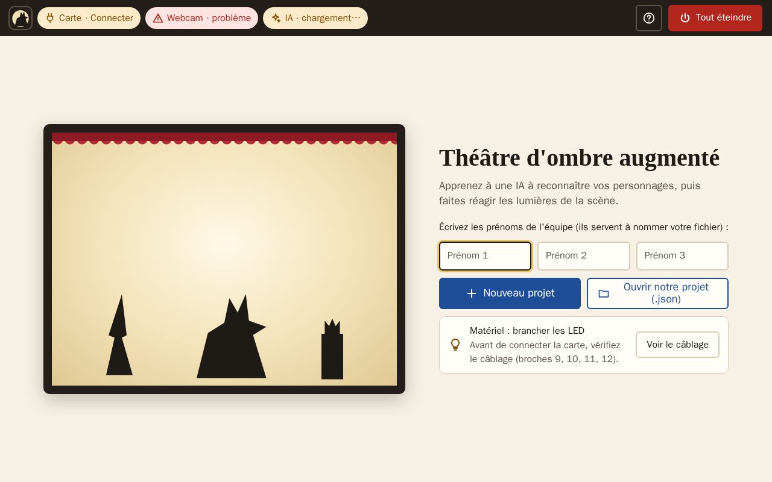Click 'Avant de connecter la carte' hint text
Image resolution: width=772 pixels, height=482 pixels.
pos(545,352)
